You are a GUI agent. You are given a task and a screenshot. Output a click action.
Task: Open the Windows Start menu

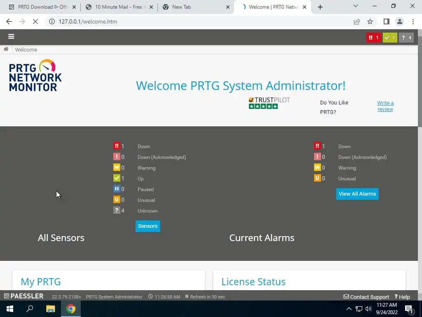[10, 309]
